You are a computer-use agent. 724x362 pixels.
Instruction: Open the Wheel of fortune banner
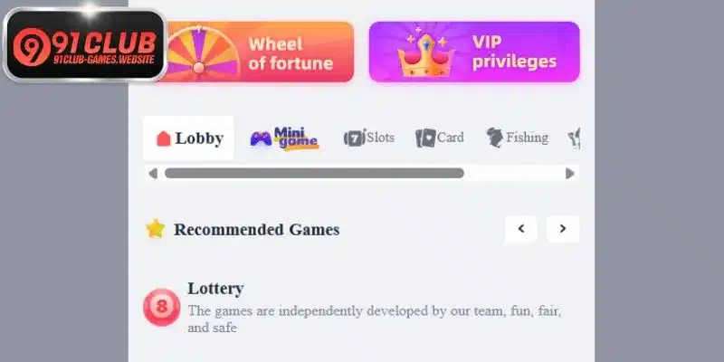(260, 52)
